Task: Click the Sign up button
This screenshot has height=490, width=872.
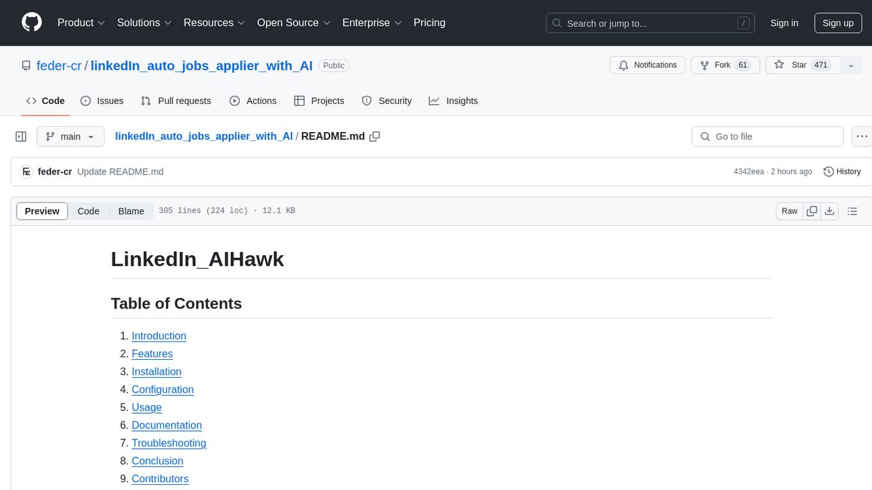Action: 838,23
